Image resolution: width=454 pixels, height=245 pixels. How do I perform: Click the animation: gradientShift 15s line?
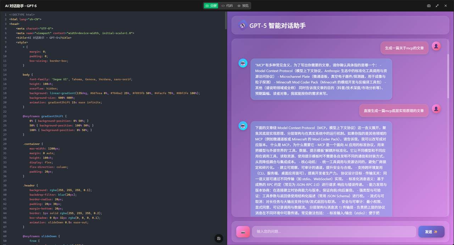tap(66, 102)
